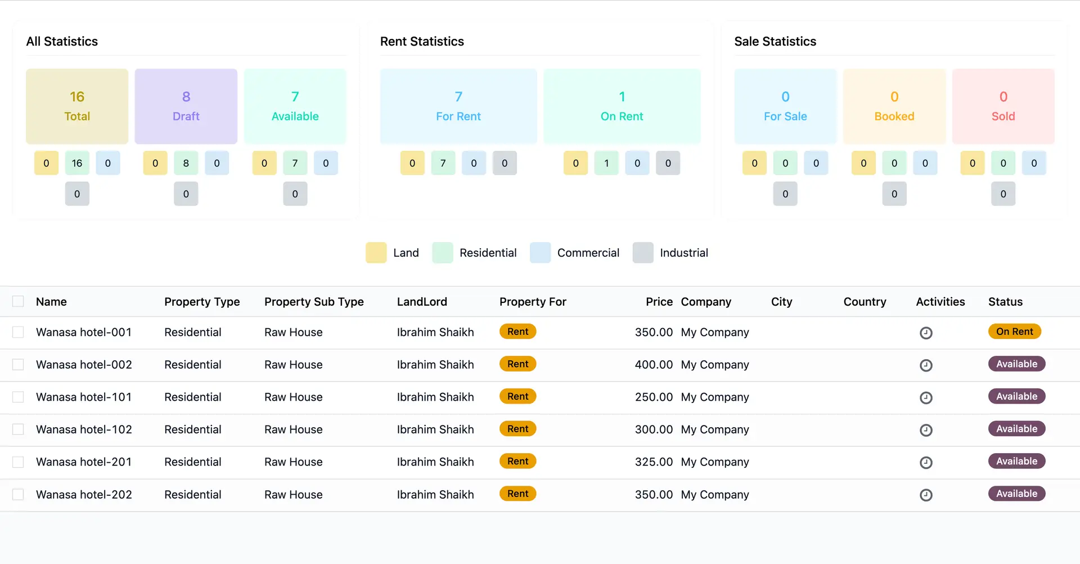This screenshot has width=1080, height=564.
Task: Open activities icon in Wanasa hotel-101 row
Action: (x=926, y=397)
